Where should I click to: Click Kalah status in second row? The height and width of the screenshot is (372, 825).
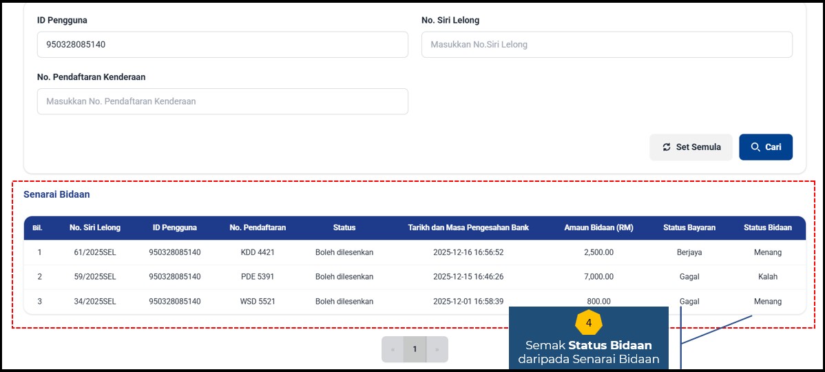[x=767, y=277]
